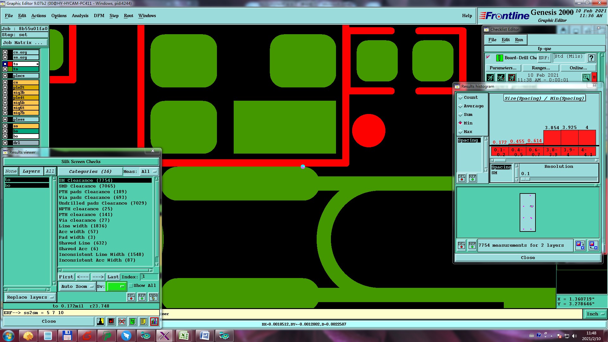
Task: Click the DEL icon under Spacing list
Action: point(462,178)
